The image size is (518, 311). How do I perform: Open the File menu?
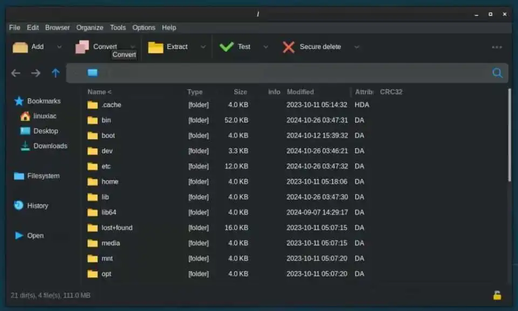[x=15, y=27]
